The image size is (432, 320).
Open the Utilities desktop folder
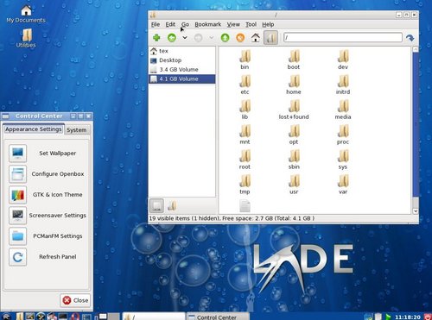[x=26, y=38]
